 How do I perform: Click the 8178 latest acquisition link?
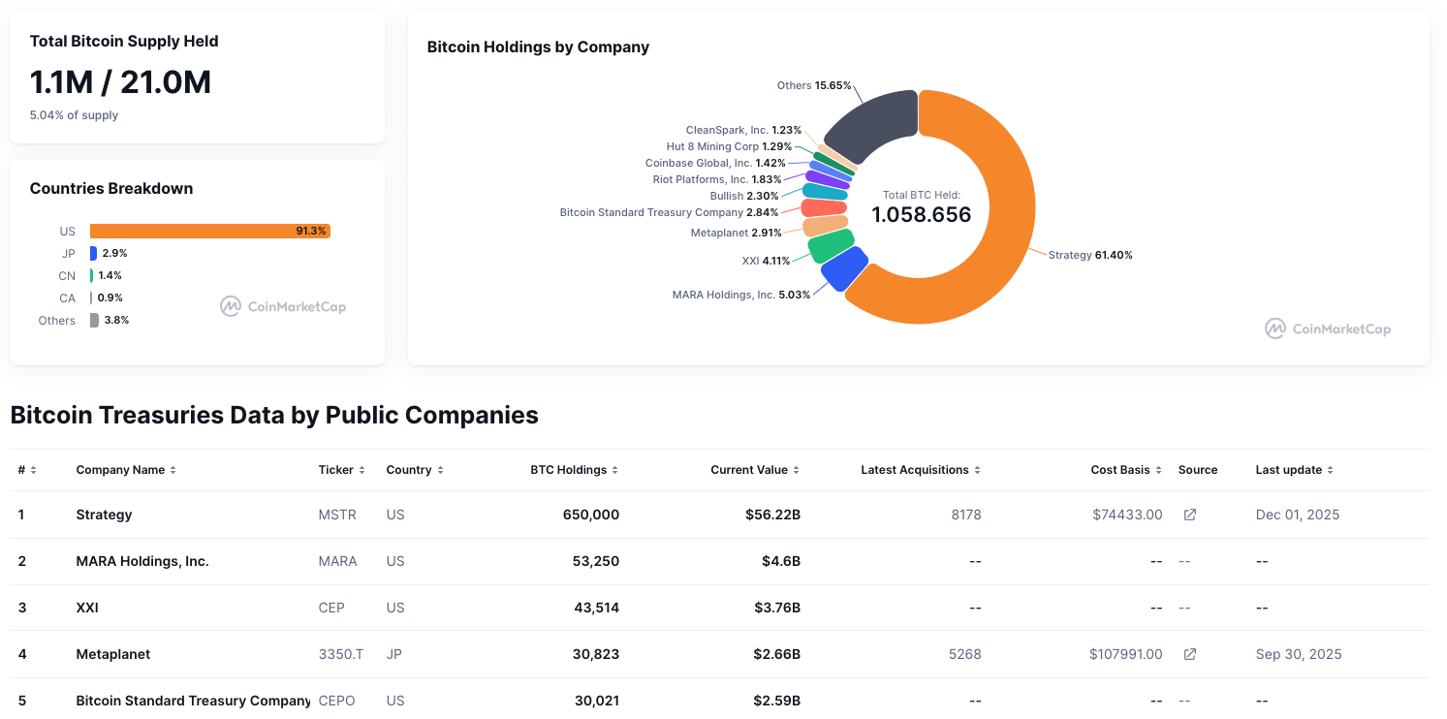(x=966, y=515)
